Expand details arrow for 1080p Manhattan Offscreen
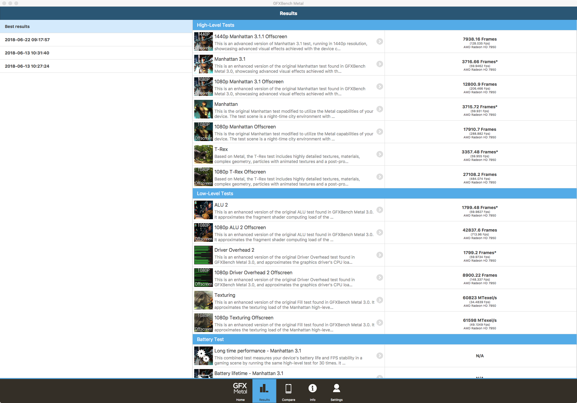The width and height of the screenshot is (577, 403). [x=380, y=132]
